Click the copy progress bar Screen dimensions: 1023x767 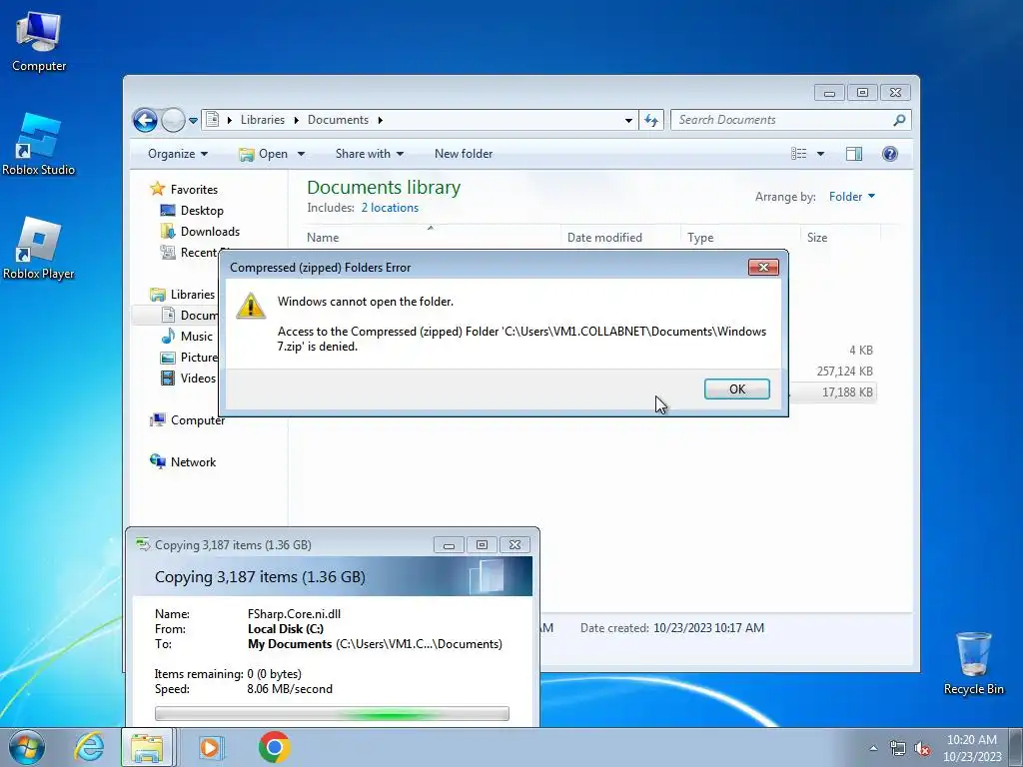point(332,713)
